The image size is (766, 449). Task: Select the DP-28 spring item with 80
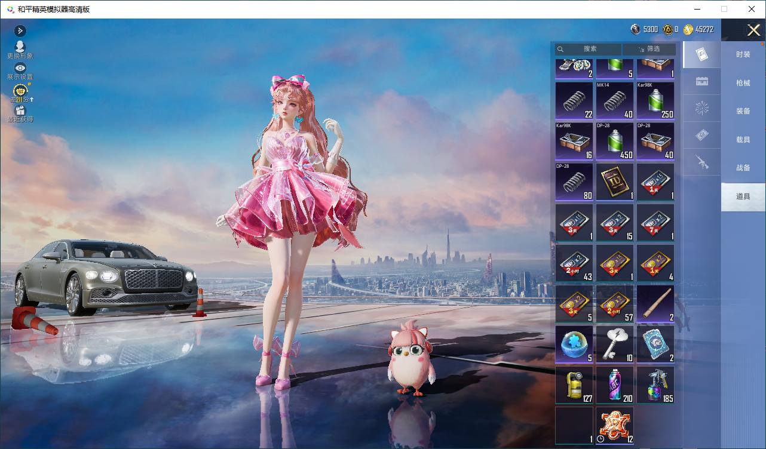[x=574, y=182]
